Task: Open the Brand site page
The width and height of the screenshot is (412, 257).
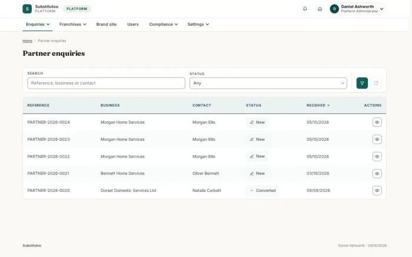Action: [x=106, y=25]
